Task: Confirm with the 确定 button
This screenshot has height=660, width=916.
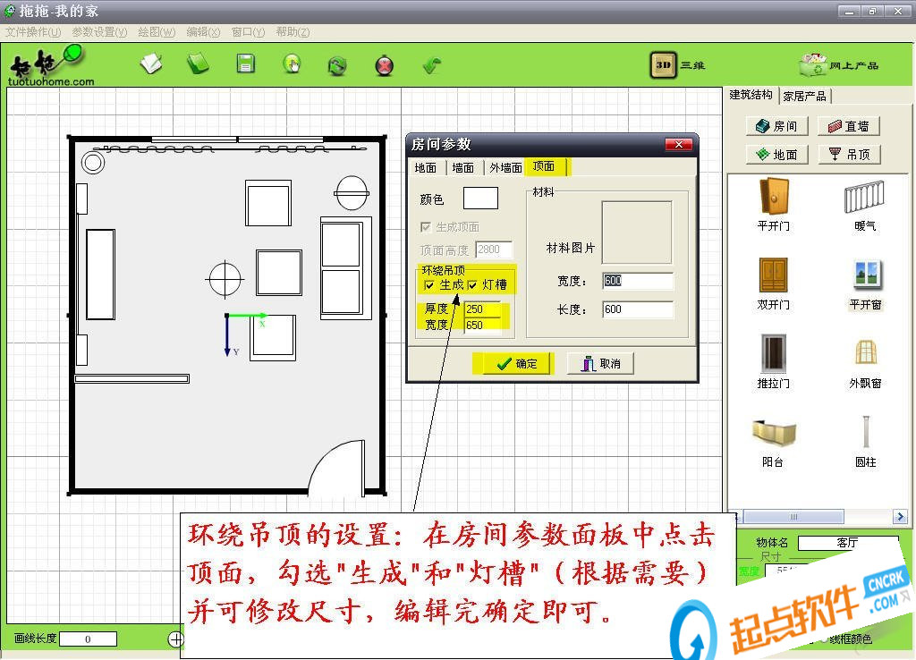Action: 516,364
